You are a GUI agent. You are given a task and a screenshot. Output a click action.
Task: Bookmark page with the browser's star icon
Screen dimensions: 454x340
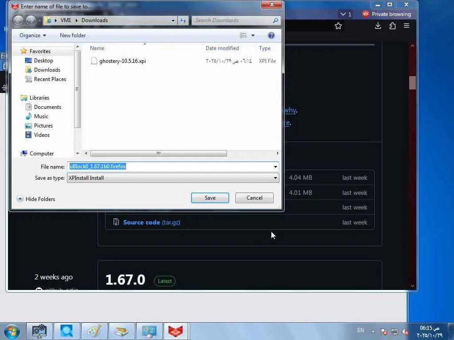pos(338,26)
